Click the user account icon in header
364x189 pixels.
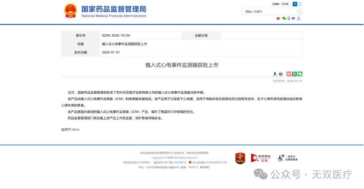coord(299,18)
